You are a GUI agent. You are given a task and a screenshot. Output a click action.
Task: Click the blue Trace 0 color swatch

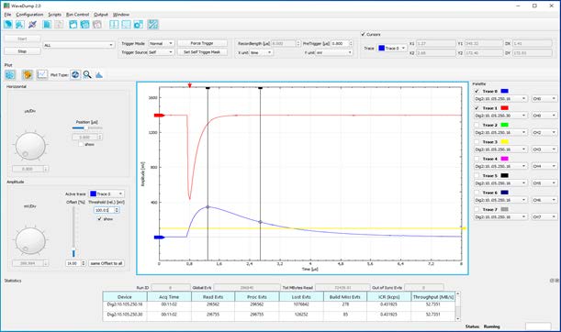click(504, 91)
